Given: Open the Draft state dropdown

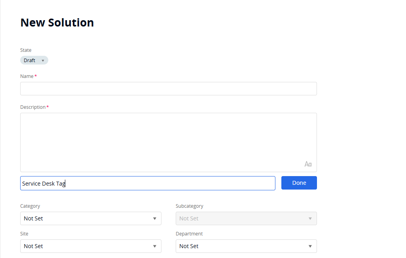Looking at the screenshot, I should (34, 61).
